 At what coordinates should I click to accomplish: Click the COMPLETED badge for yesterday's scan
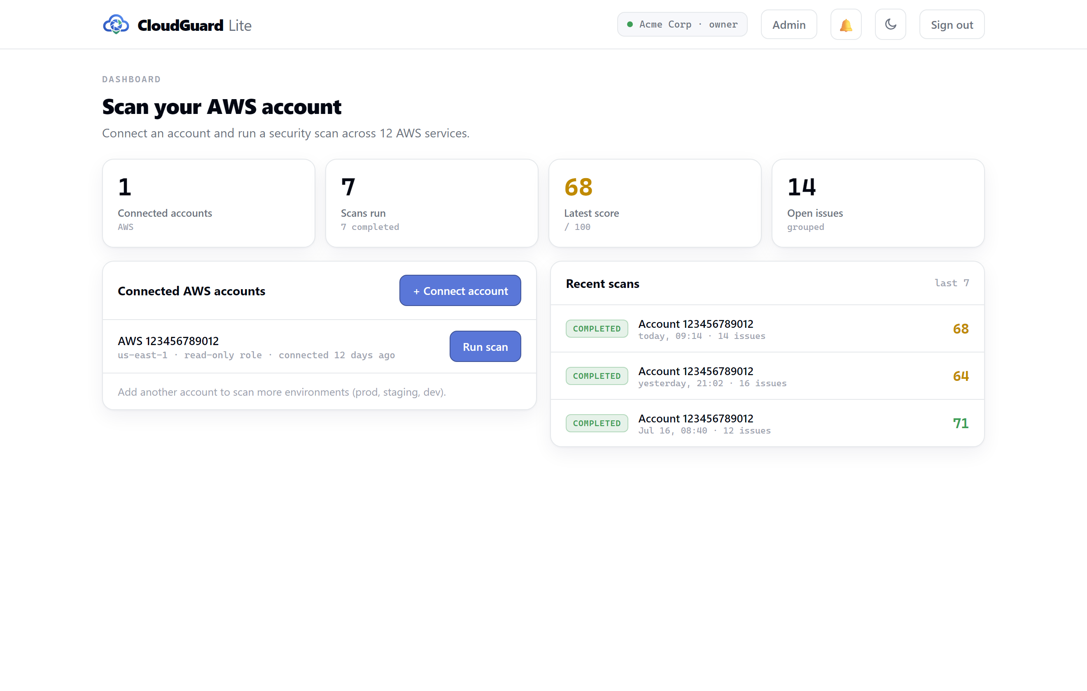click(597, 376)
